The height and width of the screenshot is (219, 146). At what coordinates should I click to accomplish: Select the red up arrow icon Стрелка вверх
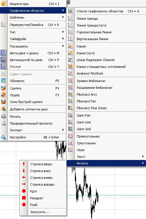pos(24,164)
